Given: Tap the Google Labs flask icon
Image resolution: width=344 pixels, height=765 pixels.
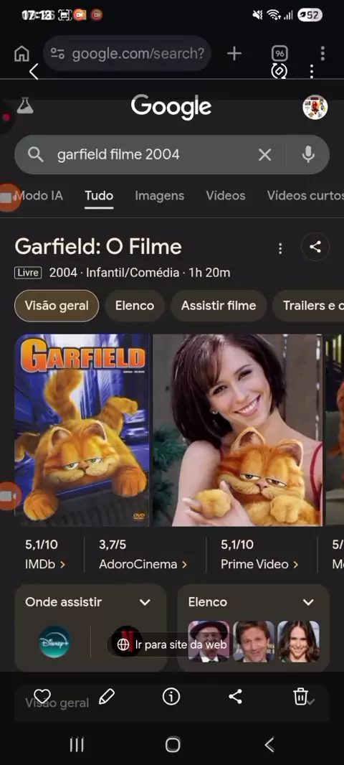Looking at the screenshot, I should (x=25, y=106).
